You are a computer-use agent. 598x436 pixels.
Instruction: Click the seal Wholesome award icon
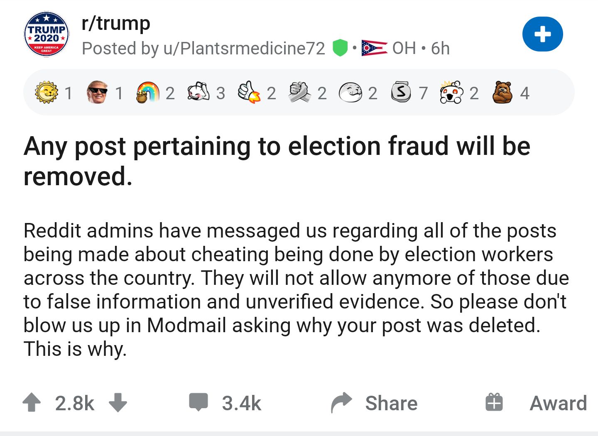pyautogui.click(x=350, y=92)
